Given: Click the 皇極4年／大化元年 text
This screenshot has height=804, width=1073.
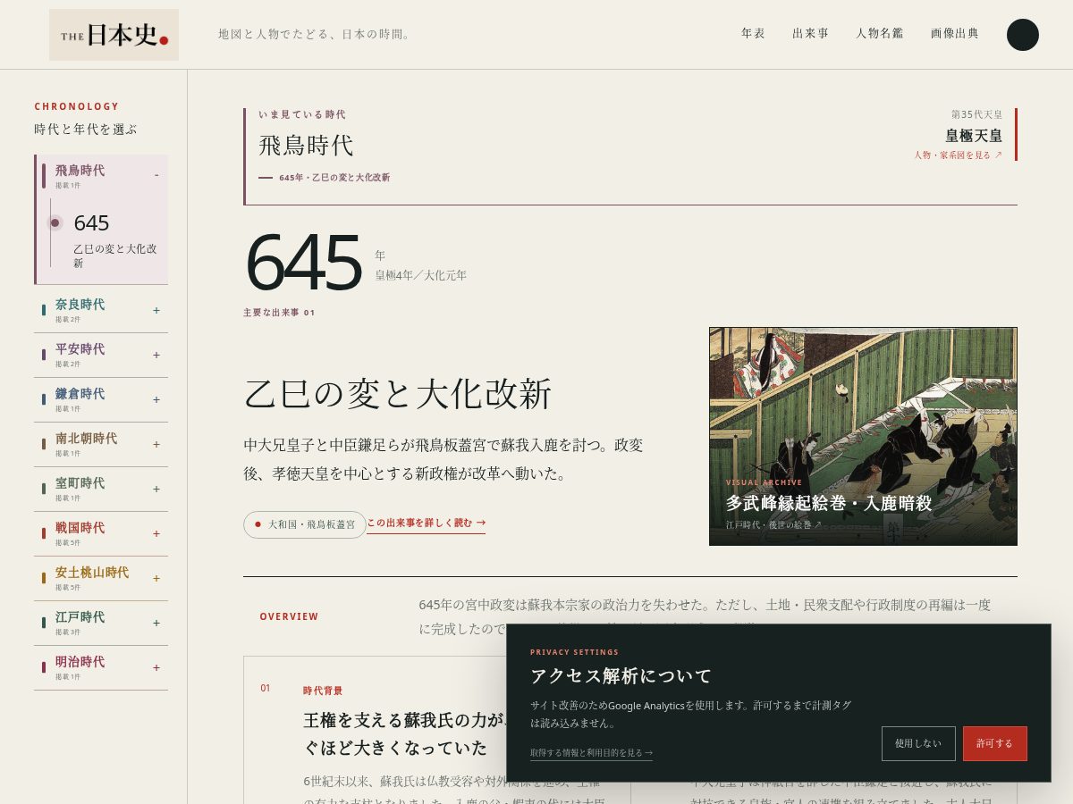Looking at the screenshot, I should (x=420, y=275).
